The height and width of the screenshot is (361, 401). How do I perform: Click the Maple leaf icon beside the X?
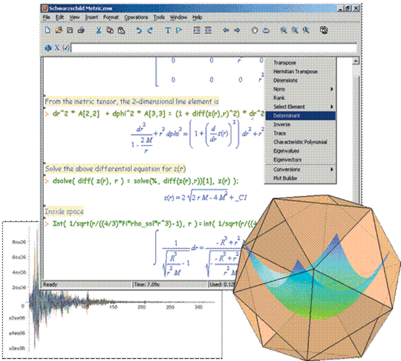48,48
